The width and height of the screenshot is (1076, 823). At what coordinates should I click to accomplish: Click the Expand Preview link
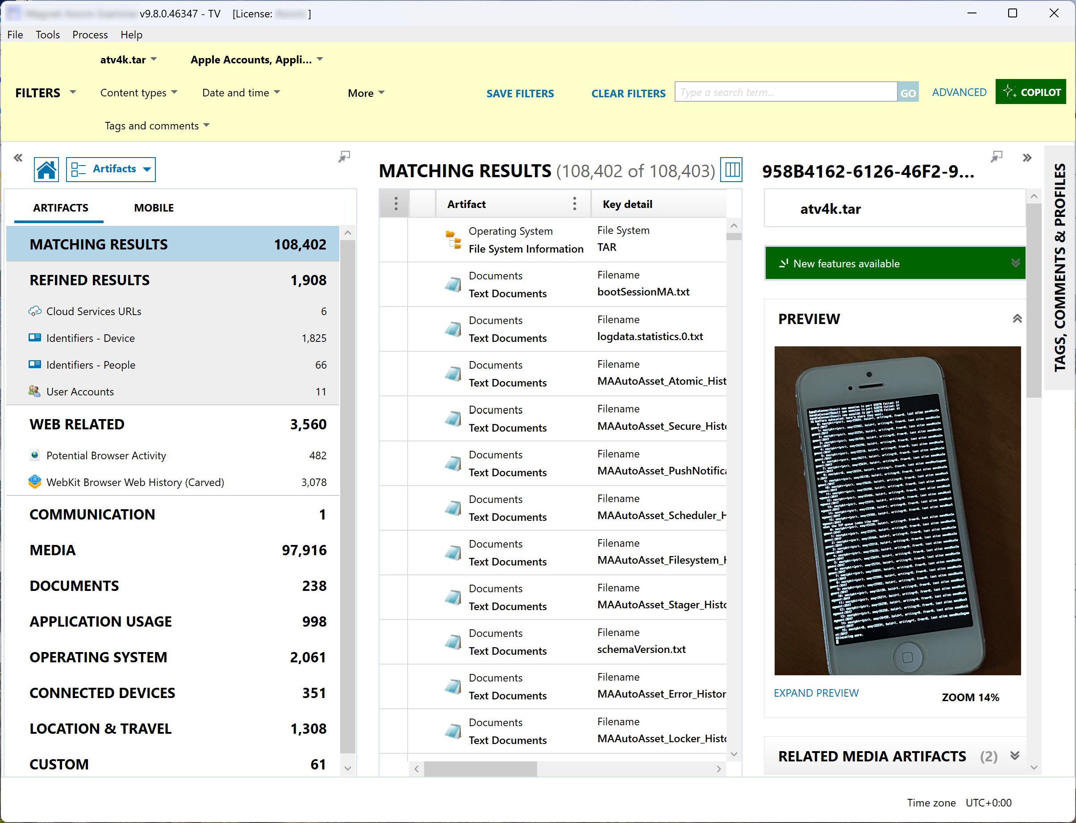click(x=815, y=693)
